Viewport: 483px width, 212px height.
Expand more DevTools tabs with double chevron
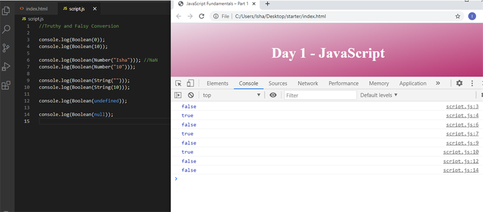(438, 83)
